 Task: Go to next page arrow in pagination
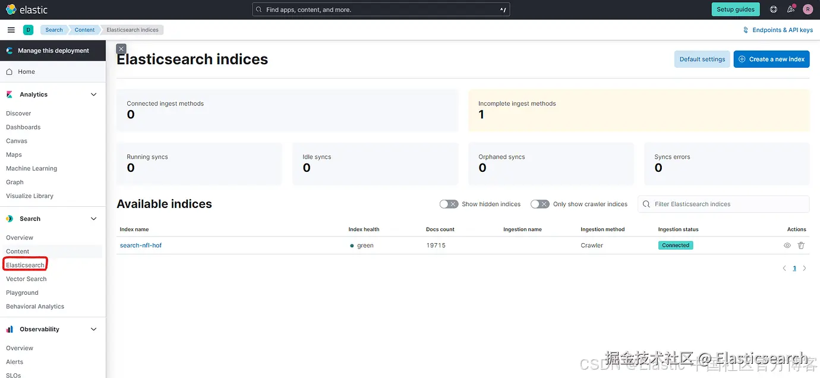tap(805, 269)
